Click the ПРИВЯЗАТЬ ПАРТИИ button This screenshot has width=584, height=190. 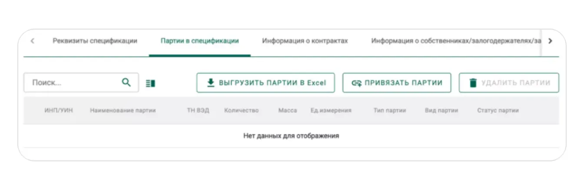[397, 83]
